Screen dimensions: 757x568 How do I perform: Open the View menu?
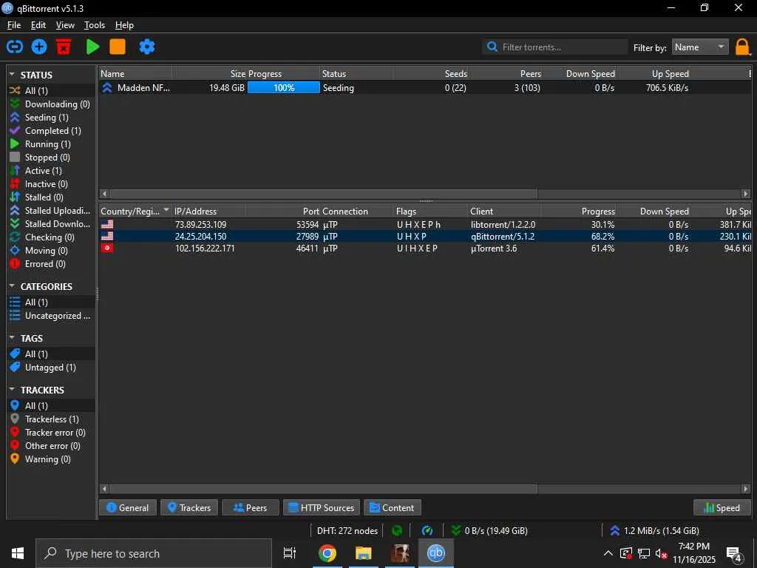coord(65,25)
